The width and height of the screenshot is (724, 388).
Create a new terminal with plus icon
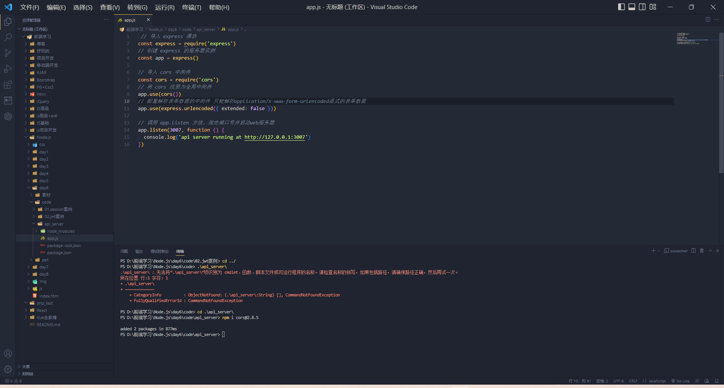[653, 251]
